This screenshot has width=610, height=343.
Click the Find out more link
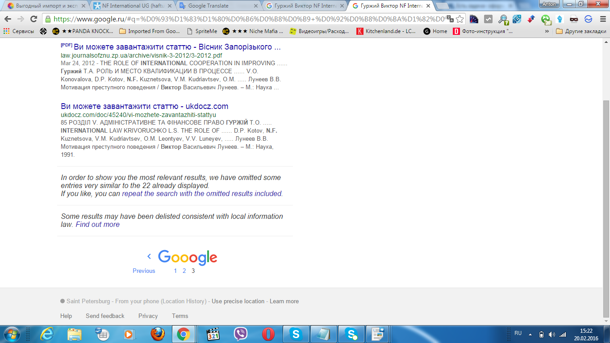coord(97,225)
